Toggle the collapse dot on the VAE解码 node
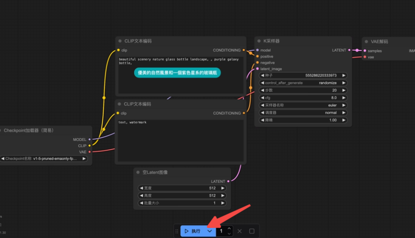This screenshot has width=415, height=238. (366, 41)
